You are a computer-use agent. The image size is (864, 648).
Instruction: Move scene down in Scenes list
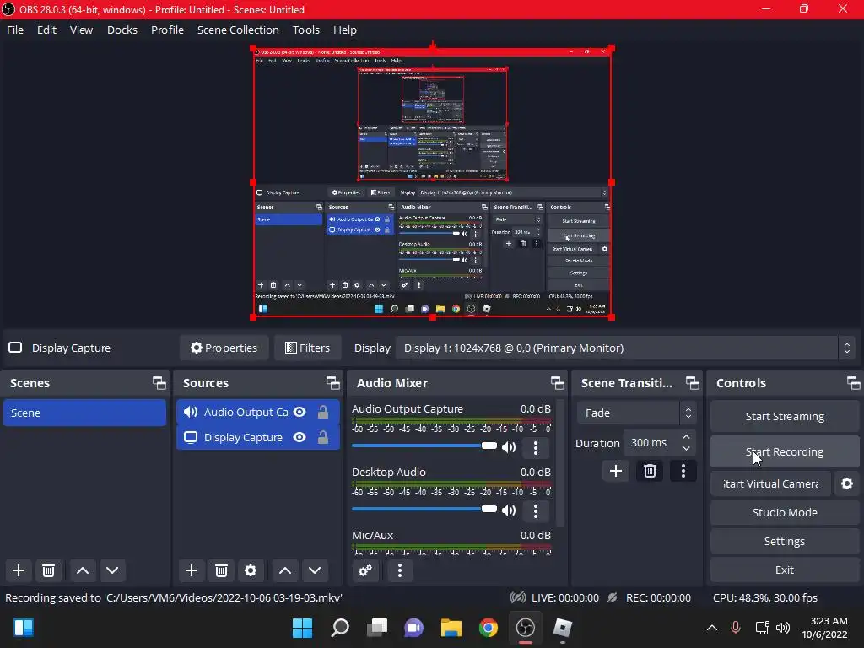[112, 570]
